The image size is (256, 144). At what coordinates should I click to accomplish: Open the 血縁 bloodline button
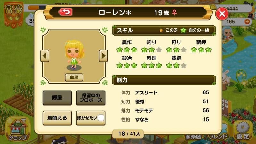coord(74,77)
